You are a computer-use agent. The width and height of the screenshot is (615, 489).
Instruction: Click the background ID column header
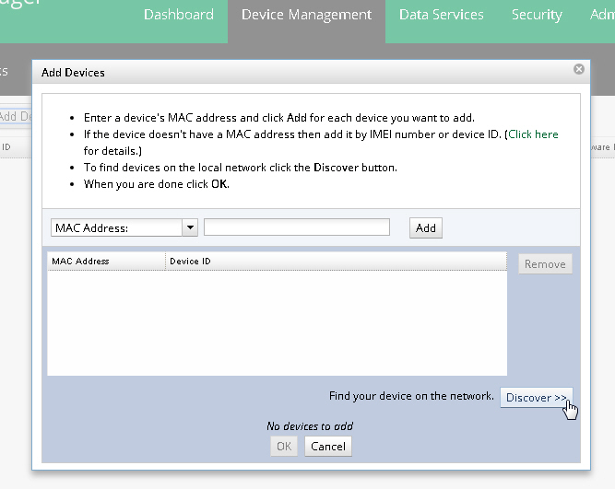[x=7, y=146]
